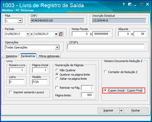Open the start date 01/08/2017 dropdown

pyautogui.click(x=28, y=34)
